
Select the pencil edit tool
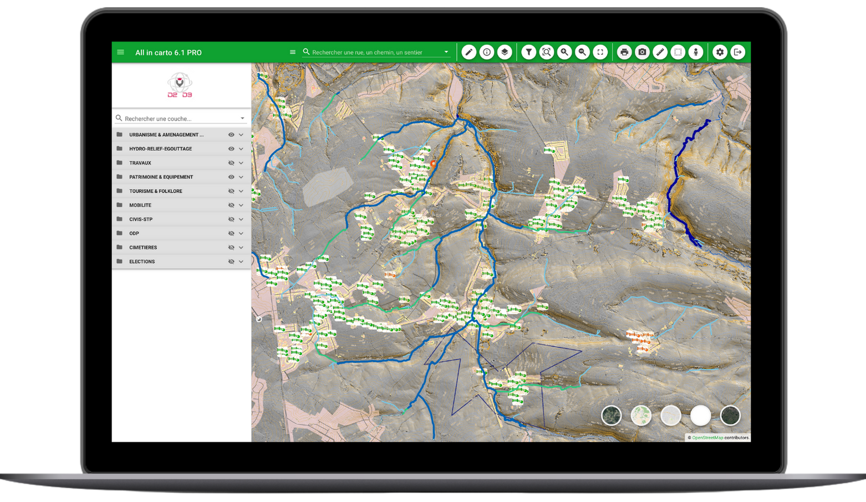(469, 52)
